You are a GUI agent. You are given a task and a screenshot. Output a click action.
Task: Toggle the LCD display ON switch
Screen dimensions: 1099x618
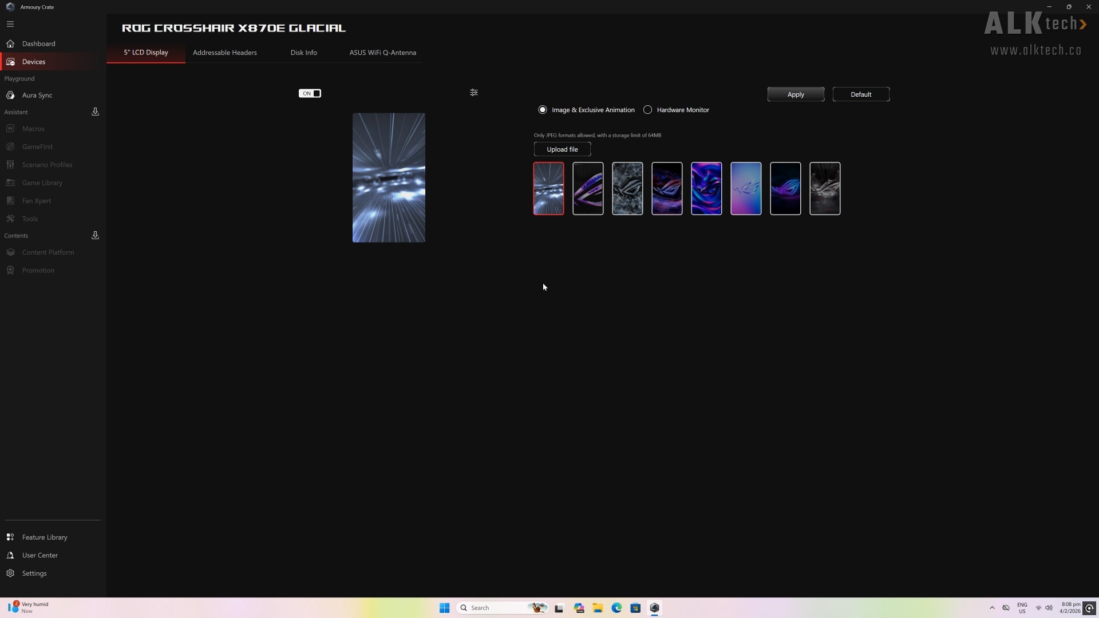(x=310, y=93)
